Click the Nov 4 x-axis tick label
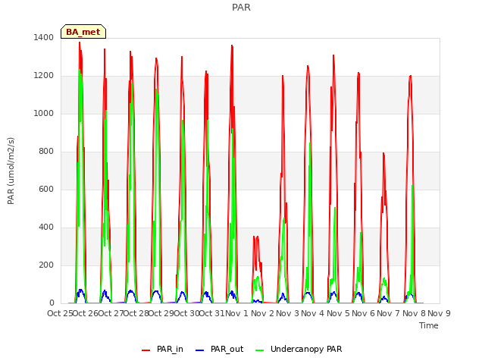Screen dimensions: 485x364 313,313
